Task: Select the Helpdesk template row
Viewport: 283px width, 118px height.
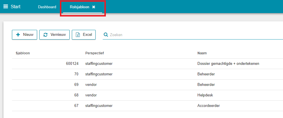Action: [147, 95]
